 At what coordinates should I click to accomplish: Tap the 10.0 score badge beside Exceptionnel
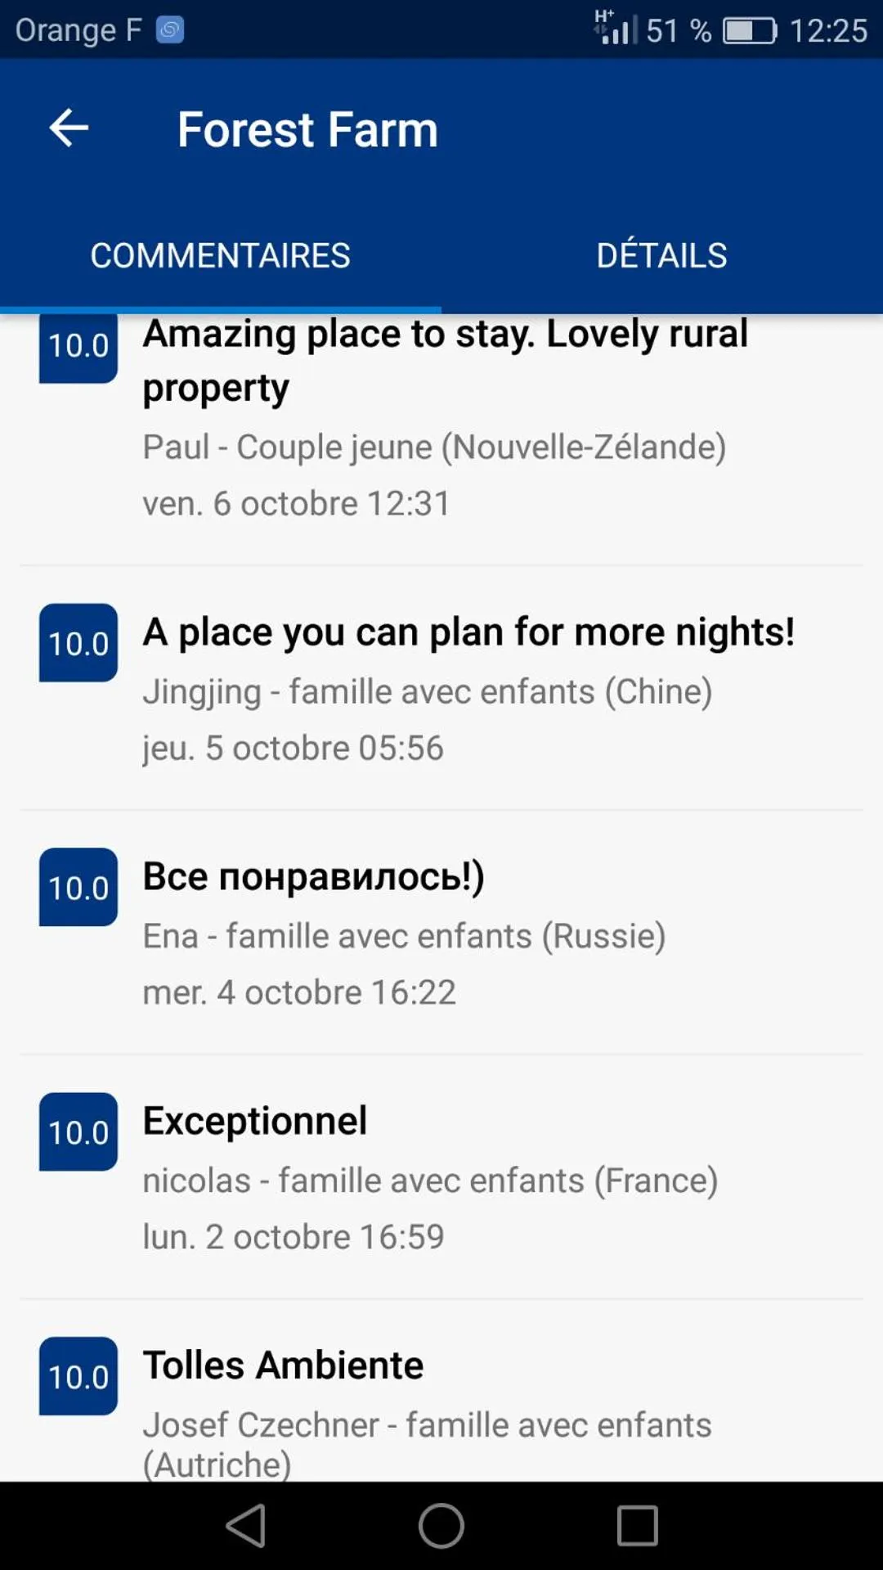click(78, 1131)
